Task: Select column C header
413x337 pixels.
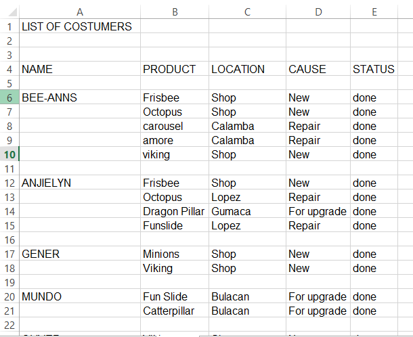Action: [247, 12]
